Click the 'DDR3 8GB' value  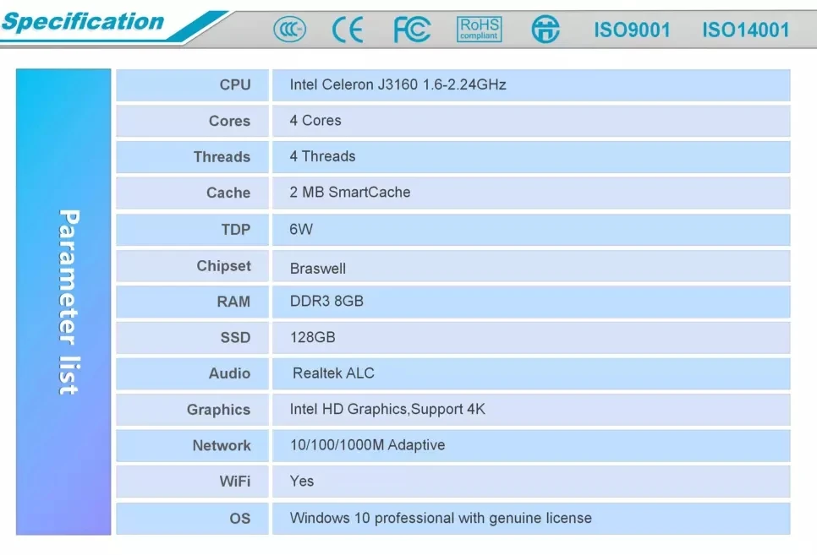[x=326, y=301]
